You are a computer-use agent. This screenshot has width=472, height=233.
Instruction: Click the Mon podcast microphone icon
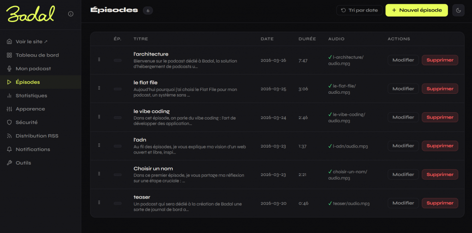(x=9, y=68)
